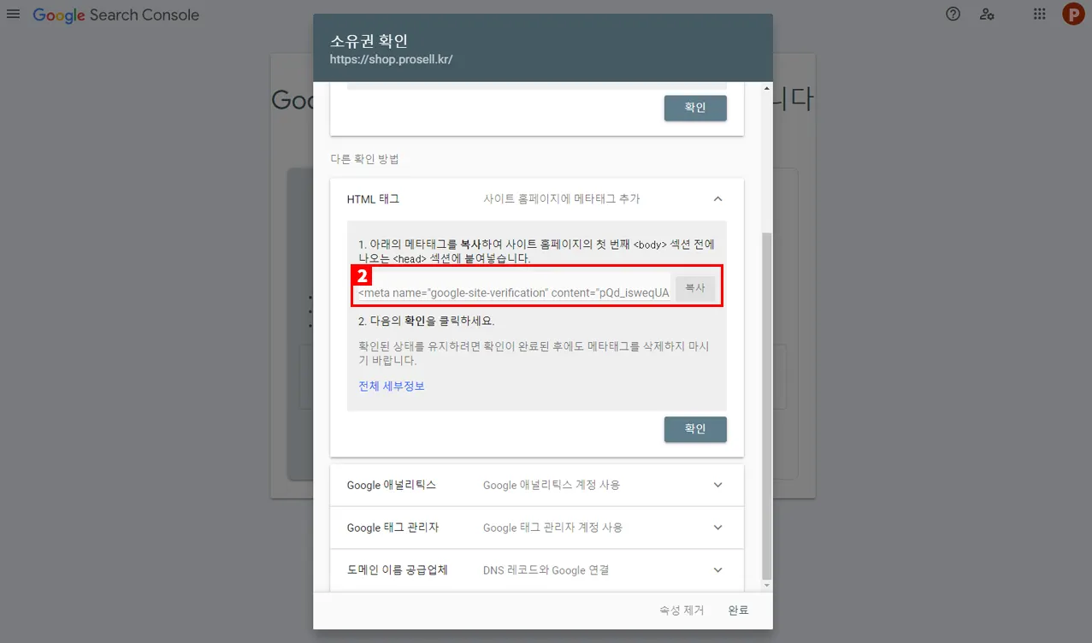Click 완료 to finish dialog
Viewport: 1092px width, 643px height.
738,611
